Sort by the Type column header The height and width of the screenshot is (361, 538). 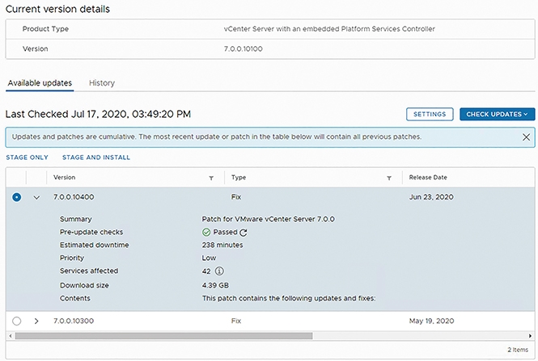[x=239, y=178]
